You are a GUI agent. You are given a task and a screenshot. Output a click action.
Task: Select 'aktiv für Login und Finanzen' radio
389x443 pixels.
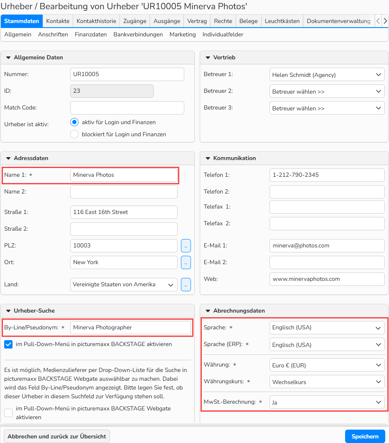tap(74, 122)
